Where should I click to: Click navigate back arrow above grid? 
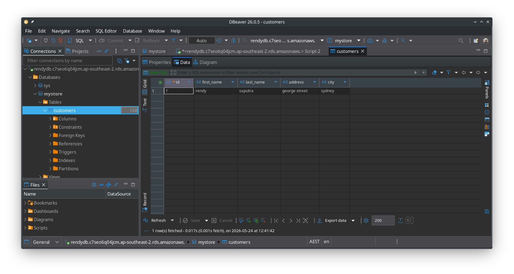click(464, 72)
